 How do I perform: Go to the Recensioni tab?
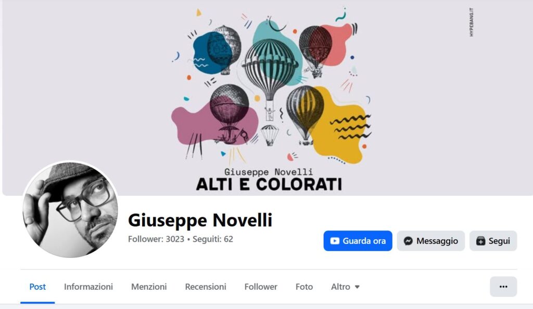click(x=206, y=287)
